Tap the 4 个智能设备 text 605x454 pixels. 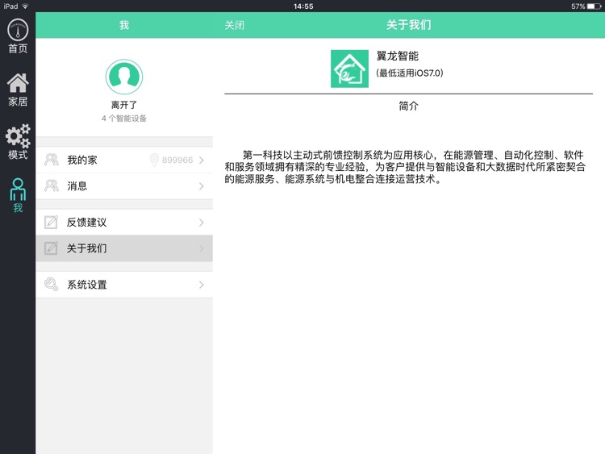click(124, 119)
